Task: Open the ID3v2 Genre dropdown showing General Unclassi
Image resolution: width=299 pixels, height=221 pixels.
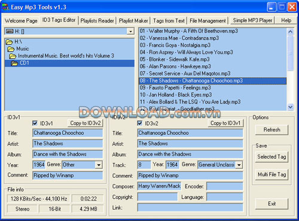Action: pyautogui.click(x=239, y=165)
